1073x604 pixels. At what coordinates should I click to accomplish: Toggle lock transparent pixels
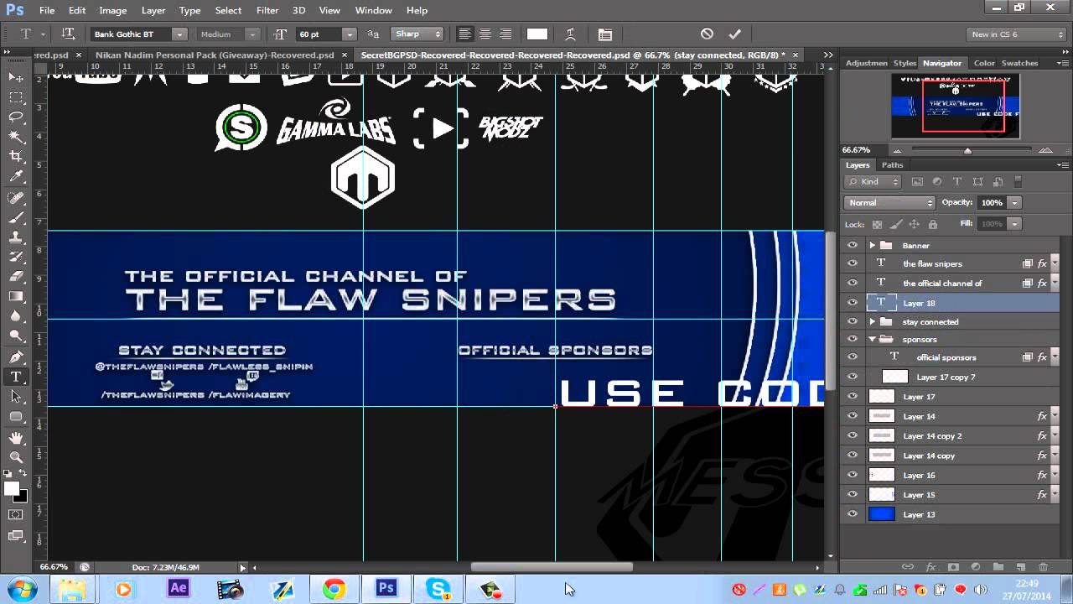(x=877, y=224)
